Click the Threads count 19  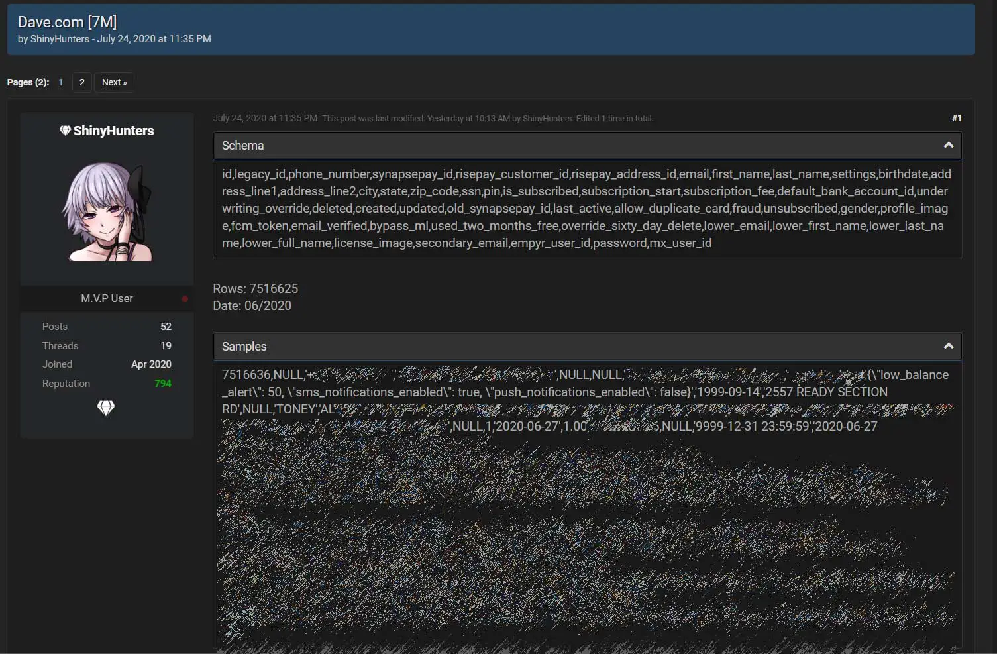point(166,346)
